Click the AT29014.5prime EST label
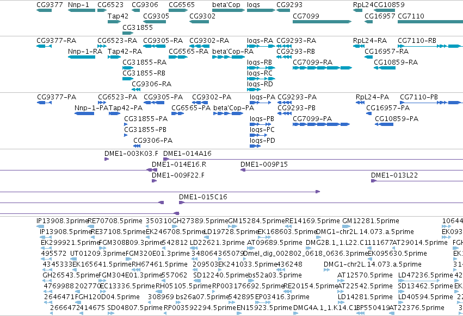The image size is (463, 316). click(x=421, y=243)
